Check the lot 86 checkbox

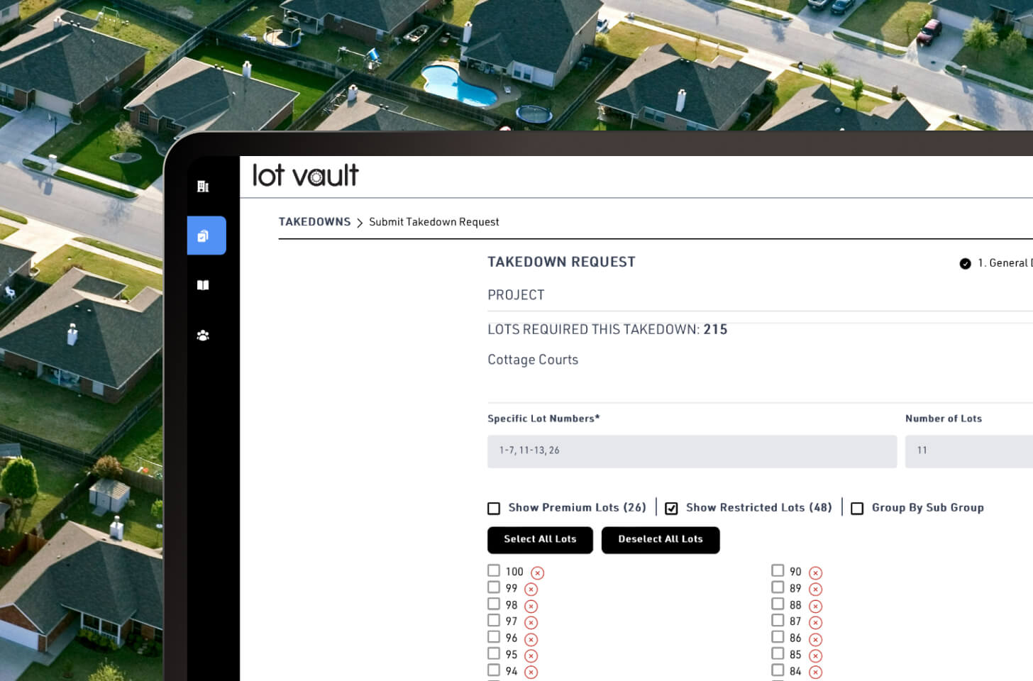(778, 637)
